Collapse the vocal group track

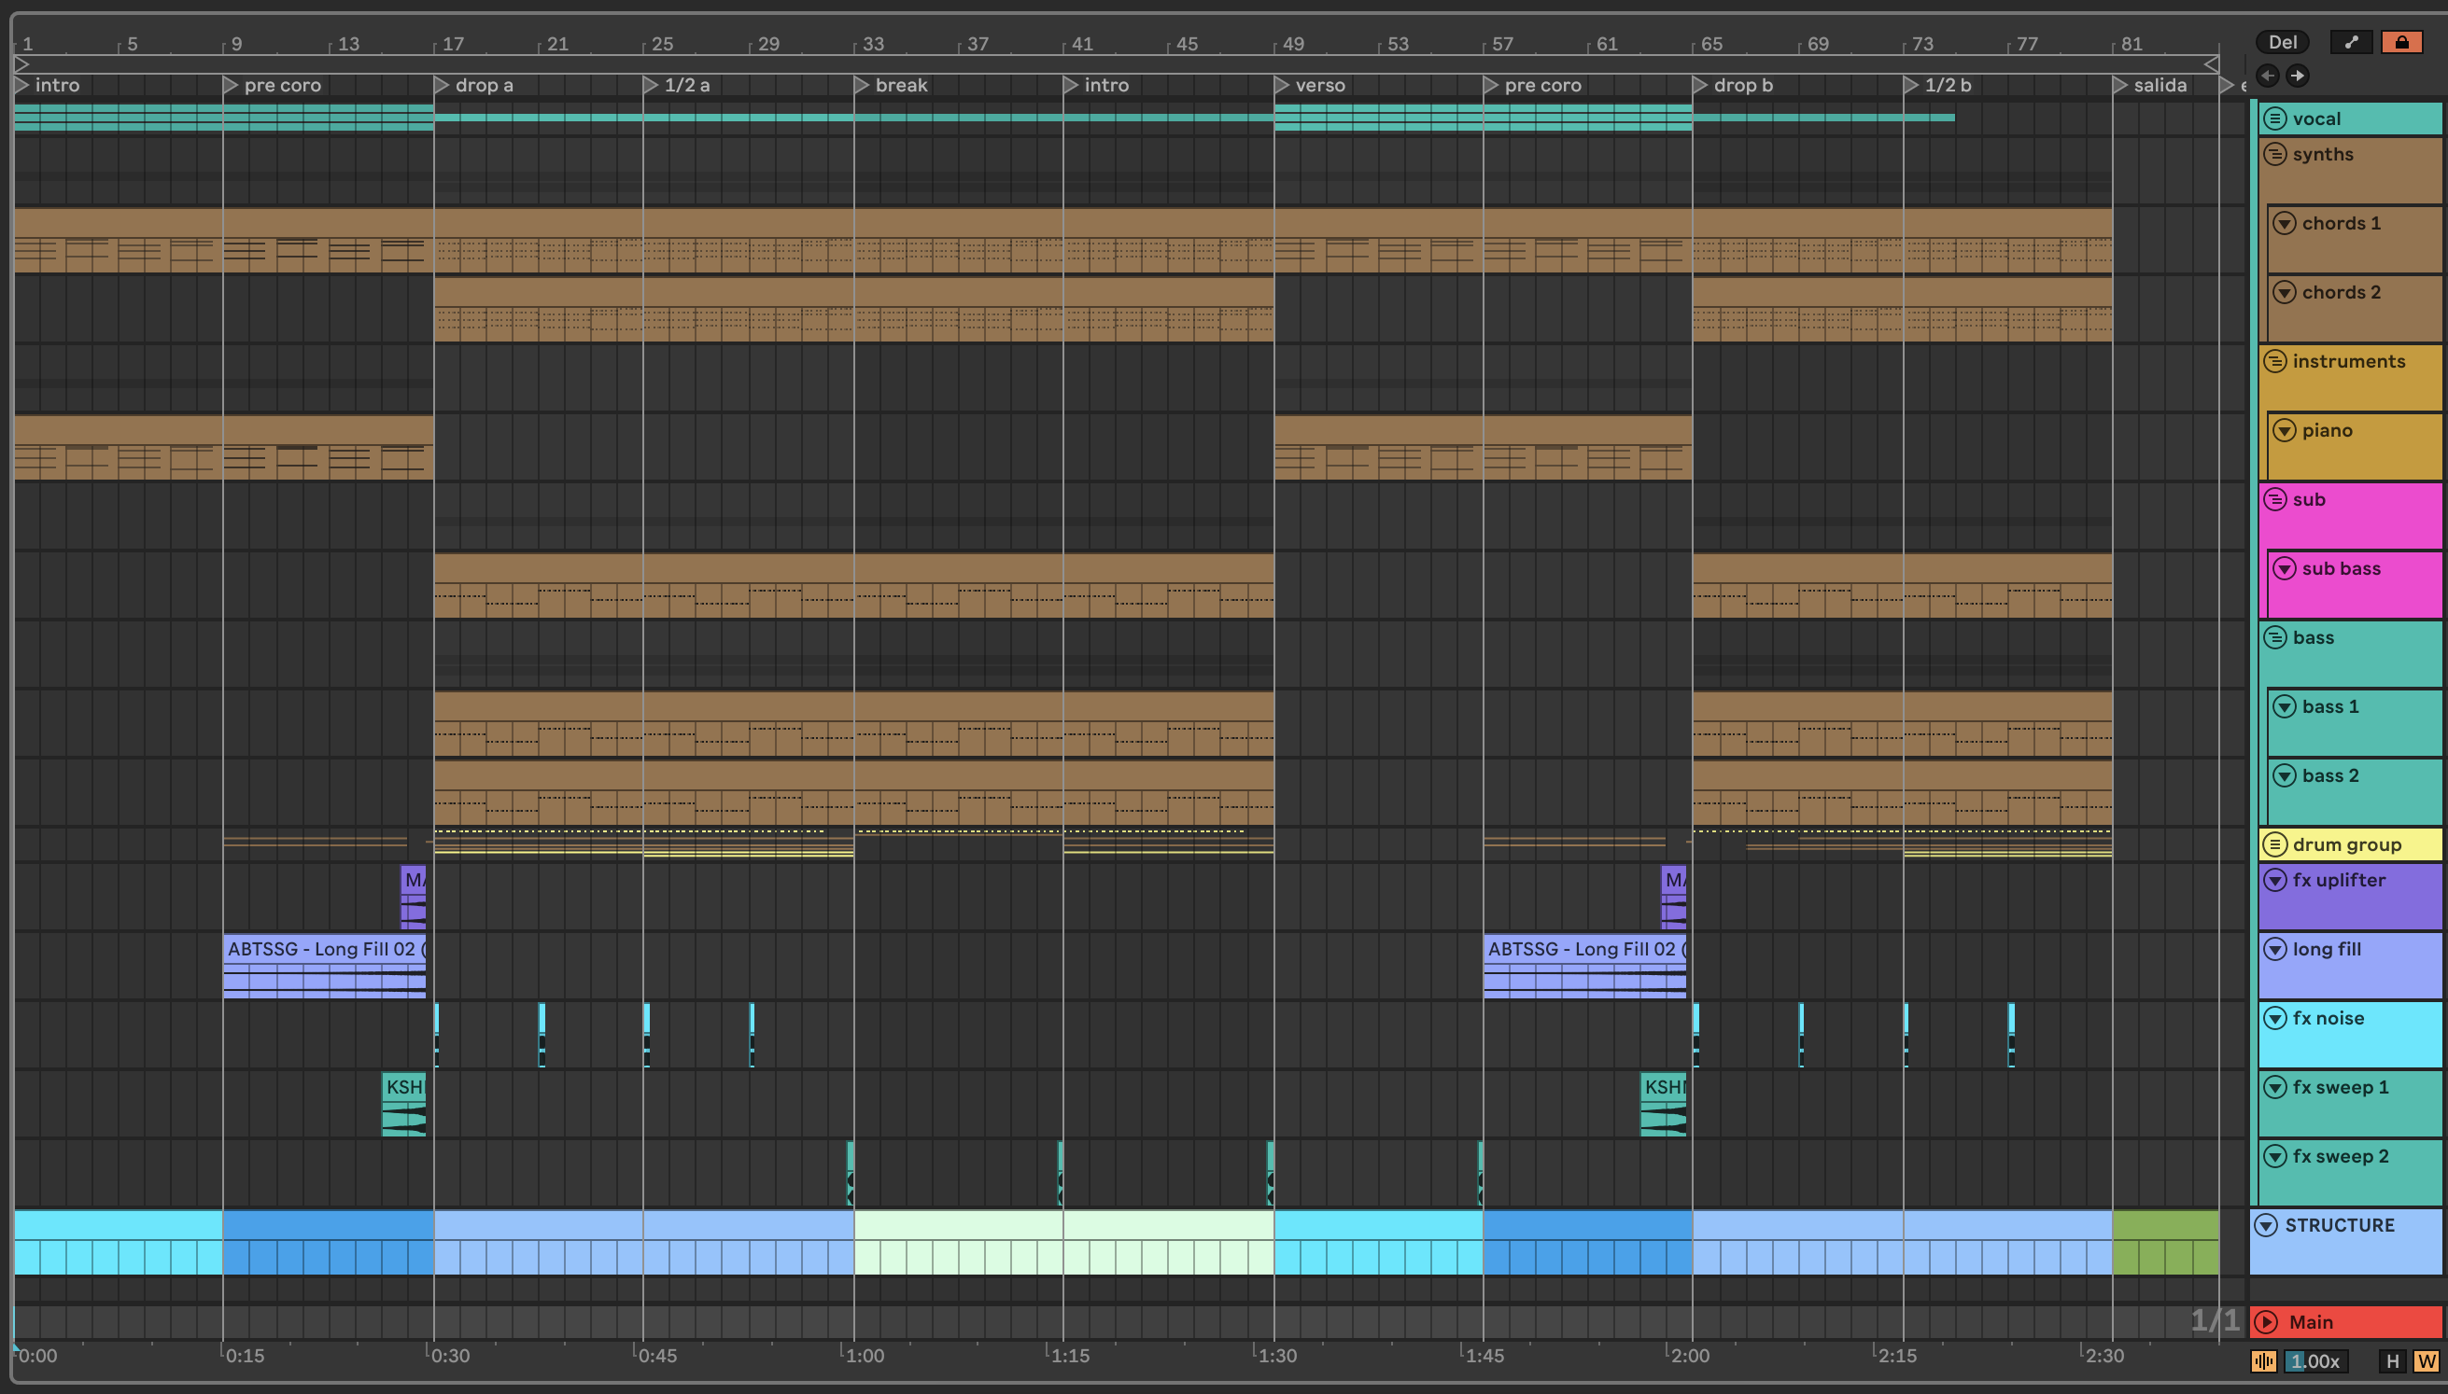coord(2275,118)
